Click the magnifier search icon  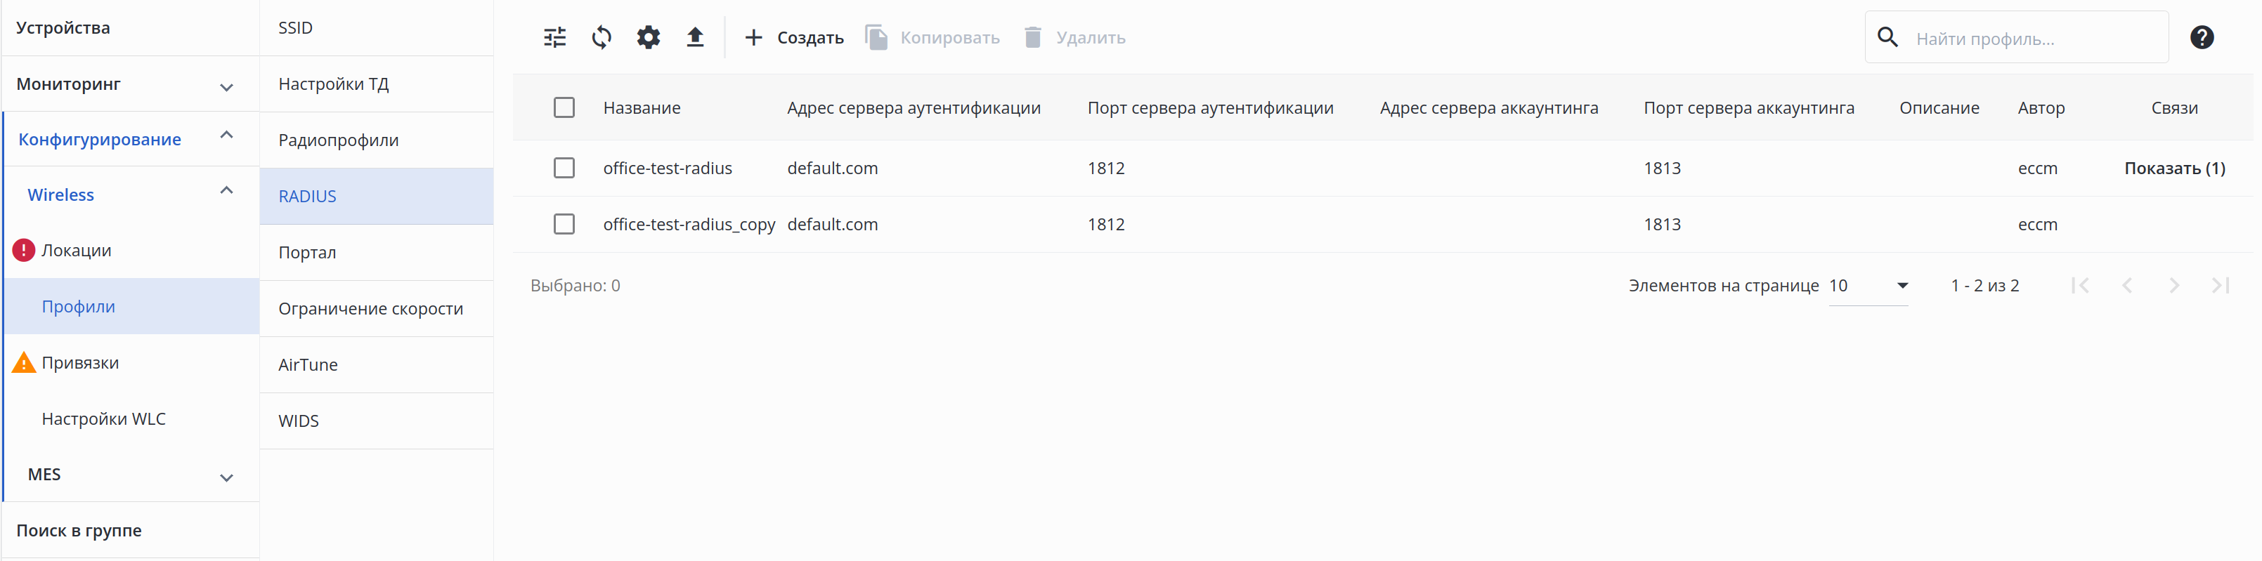click(x=1887, y=38)
